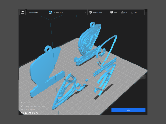Click the pencil icon to rename job
Screen dimensions: 166x124
coord(22,106)
